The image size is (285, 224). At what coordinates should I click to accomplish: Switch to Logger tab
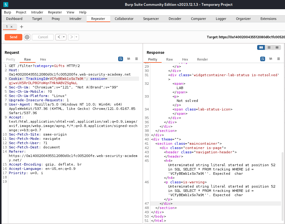pos(221,19)
